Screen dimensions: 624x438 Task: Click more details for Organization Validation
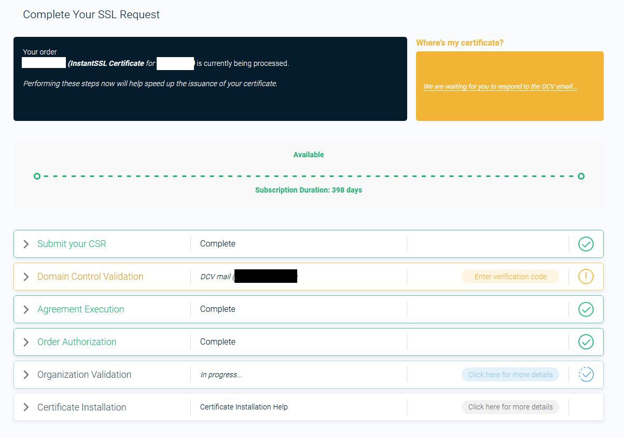tap(510, 374)
